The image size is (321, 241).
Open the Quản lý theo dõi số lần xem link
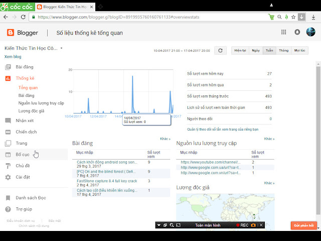[x=223, y=130]
